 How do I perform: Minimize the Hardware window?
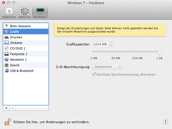9,3
